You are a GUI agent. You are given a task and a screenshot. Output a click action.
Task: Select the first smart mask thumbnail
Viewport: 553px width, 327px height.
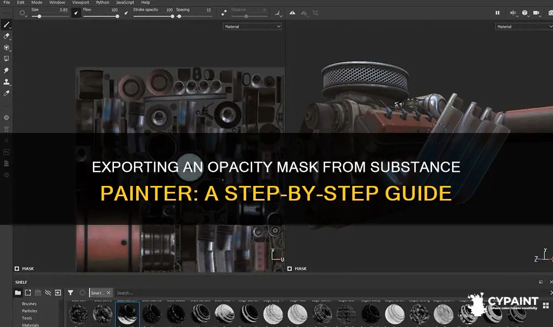(x=78, y=314)
